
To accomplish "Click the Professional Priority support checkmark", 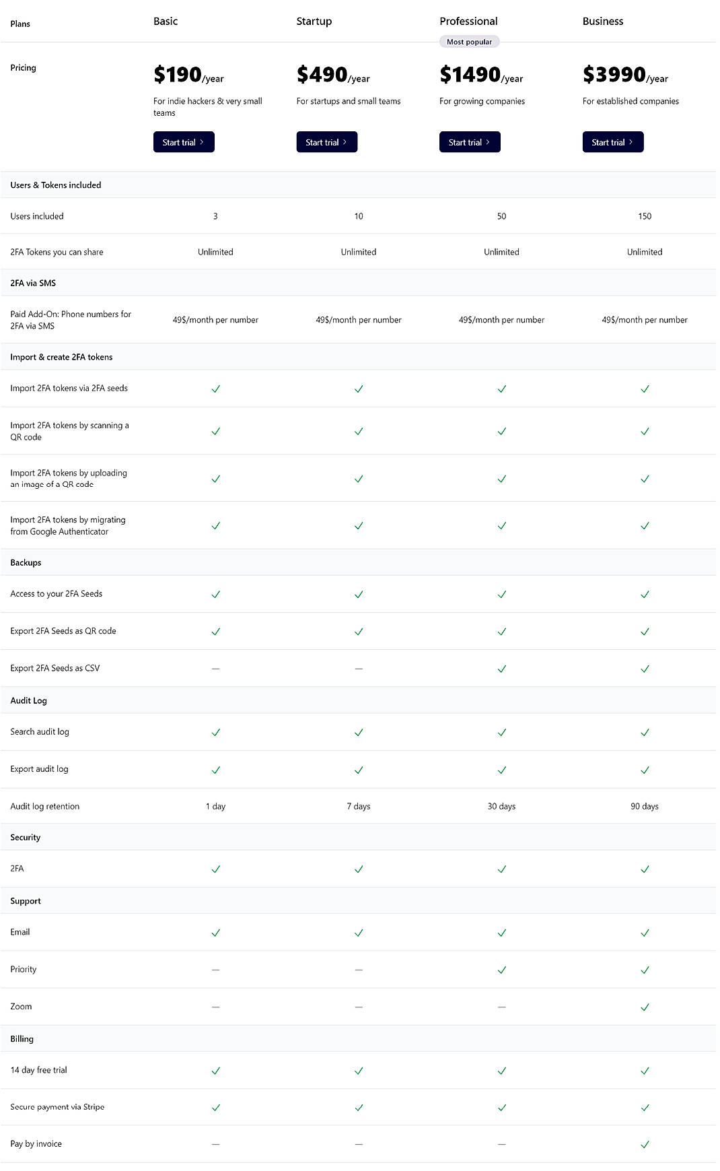I will click(x=501, y=969).
